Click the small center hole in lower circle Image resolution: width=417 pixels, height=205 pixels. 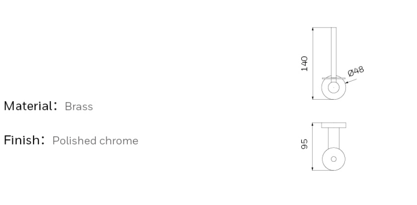pyautogui.click(x=333, y=159)
